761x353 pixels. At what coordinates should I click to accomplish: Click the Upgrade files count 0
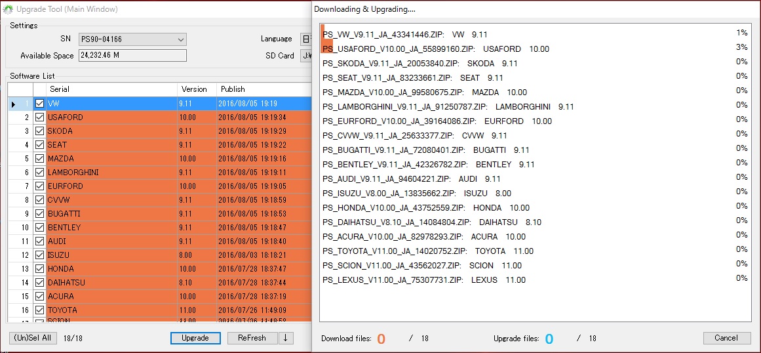549,339
